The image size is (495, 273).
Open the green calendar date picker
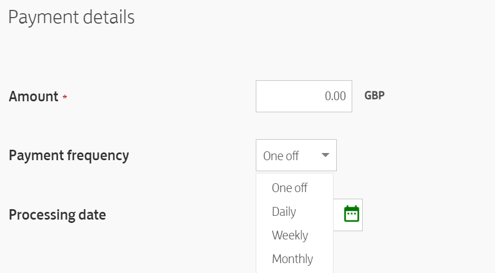click(x=351, y=214)
